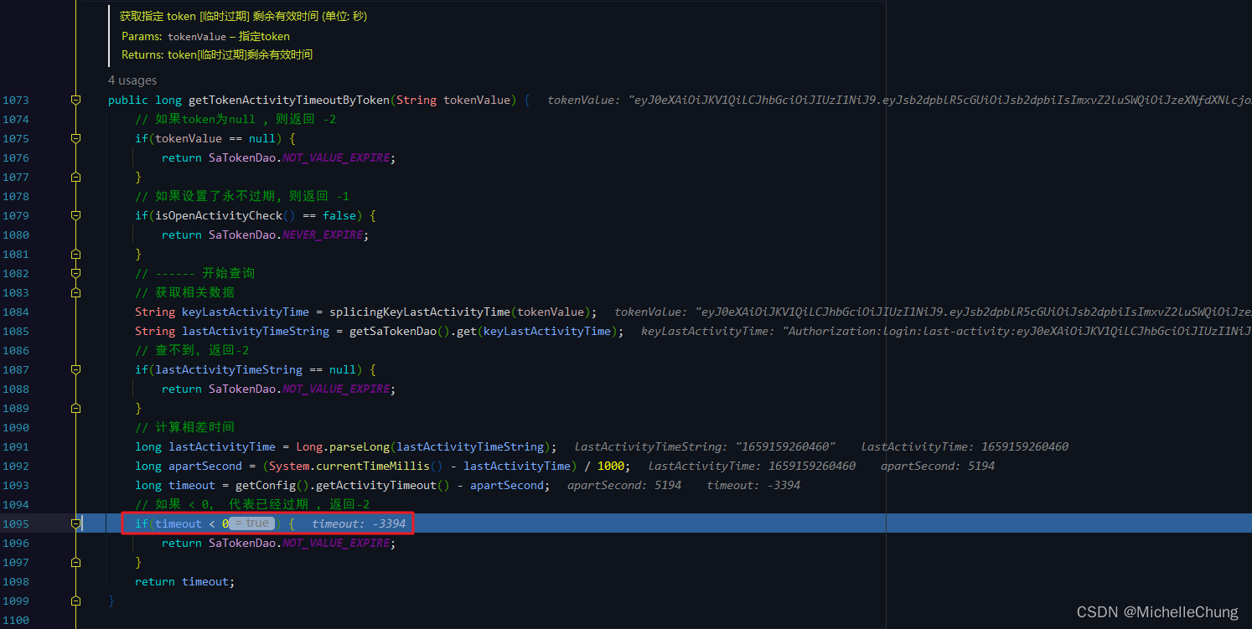Click the fold end marker at line 1097

pyautogui.click(x=75, y=562)
